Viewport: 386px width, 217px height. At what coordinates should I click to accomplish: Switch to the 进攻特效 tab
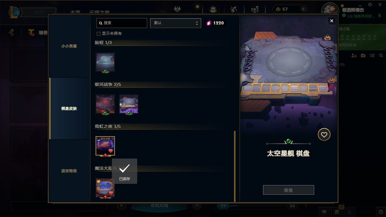tap(69, 171)
